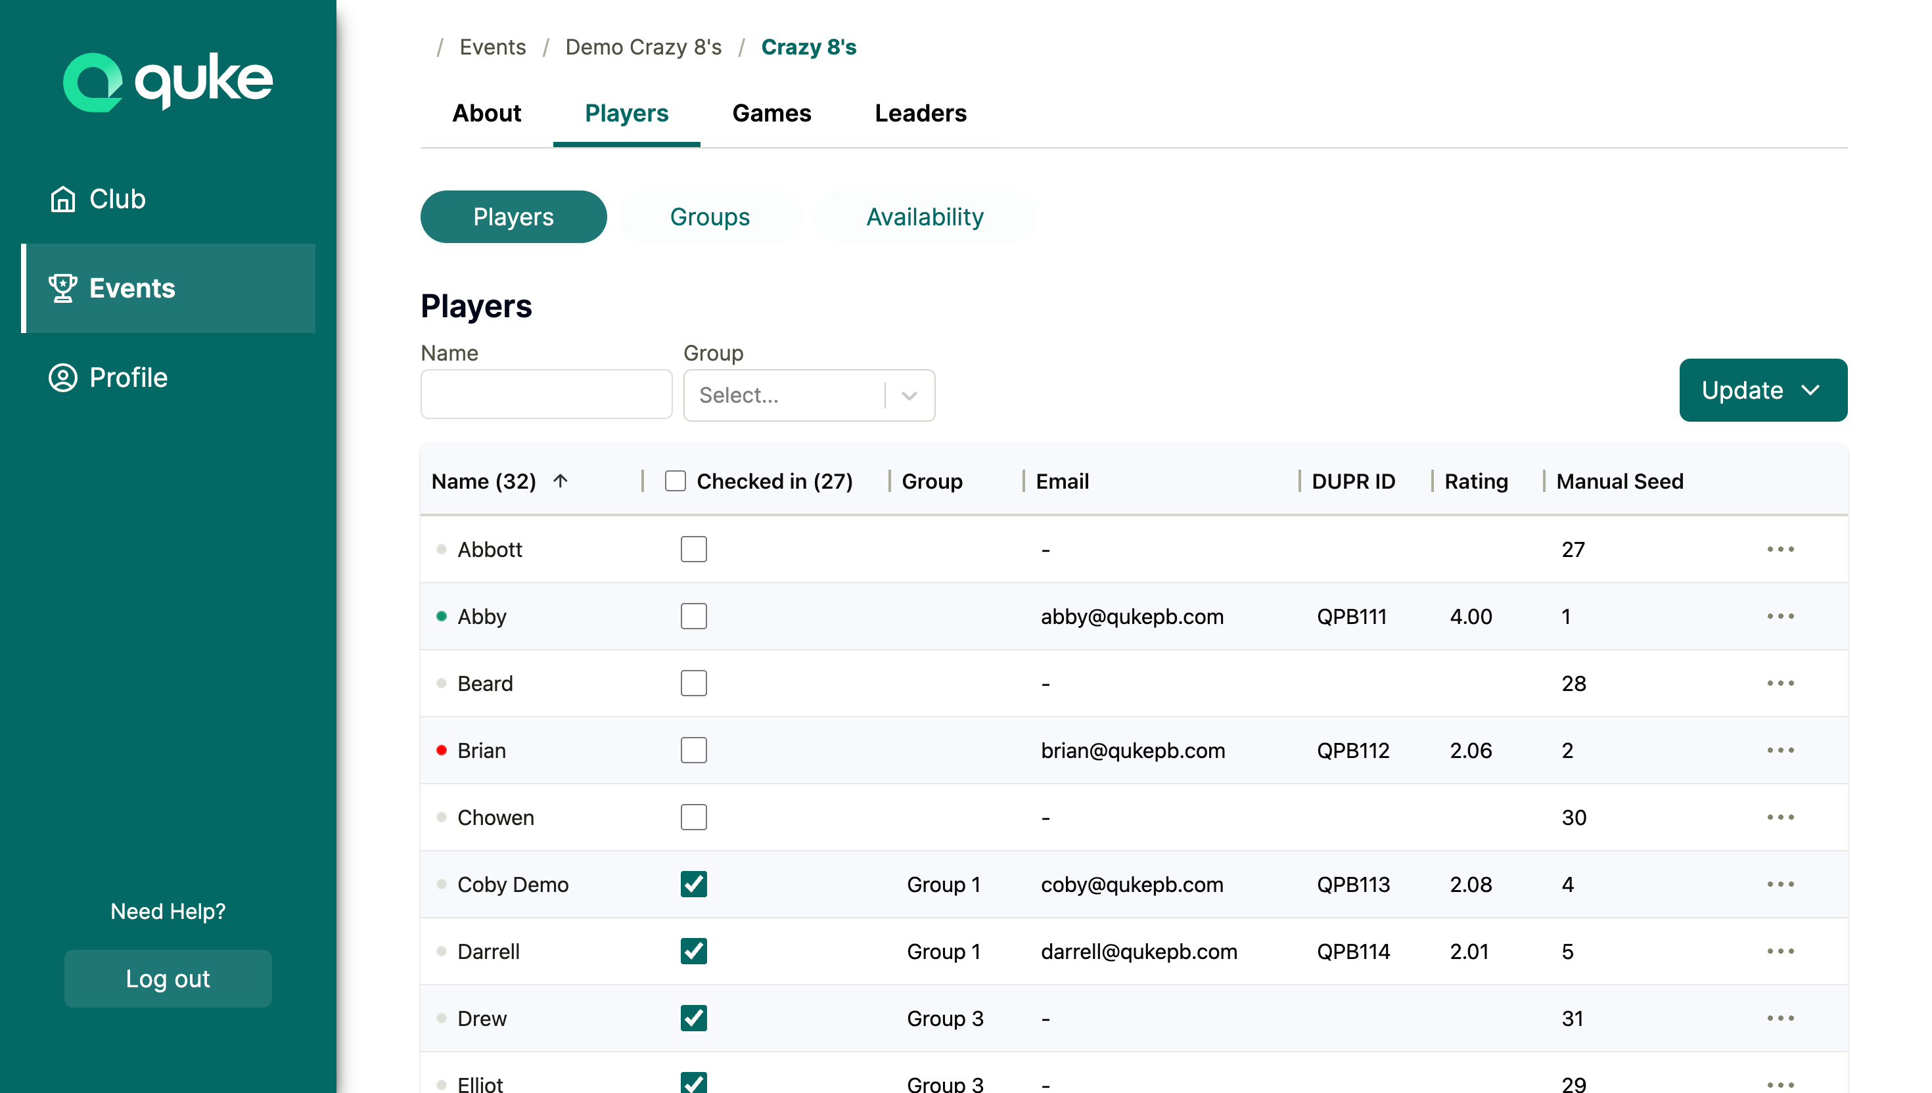Click the Quke logo
This screenshot has width=1932, height=1093.
[168, 82]
